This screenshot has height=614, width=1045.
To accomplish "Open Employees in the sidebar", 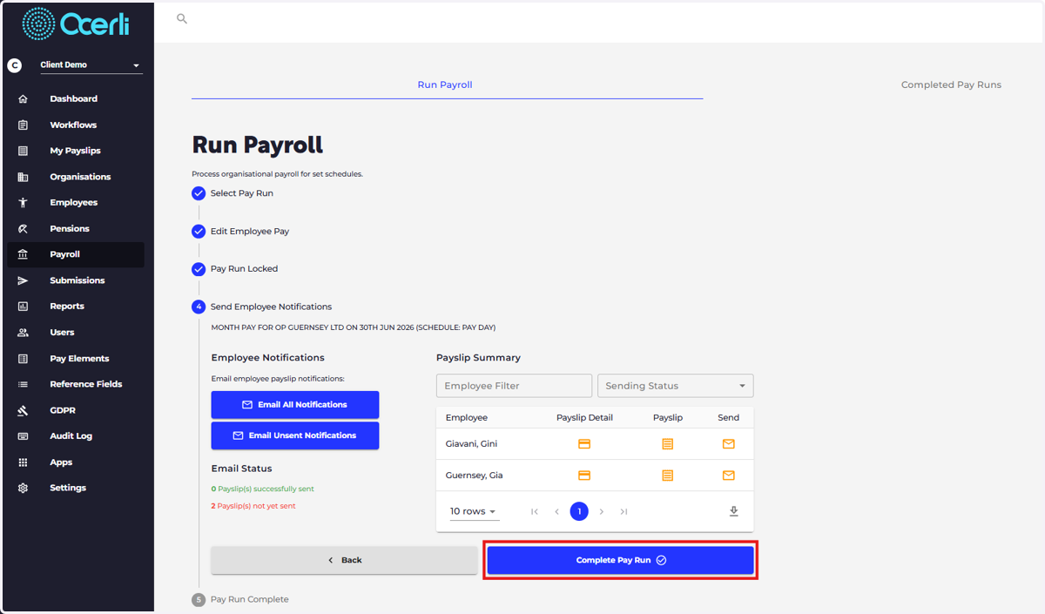I will pyautogui.click(x=74, y=202).
